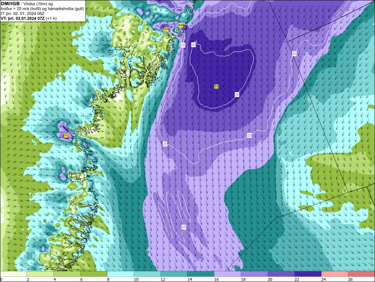The image size is (375, 282).
Task: Pick the 4–6 m/s green legend swatch
Action: [x=67, y=274]
